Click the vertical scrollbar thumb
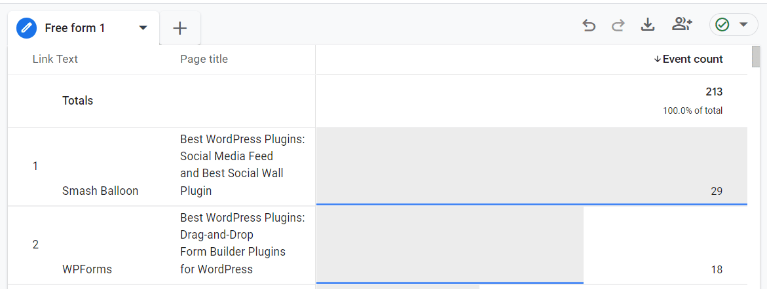This screenshot has height=289, width=767. [x=756, y=57]
